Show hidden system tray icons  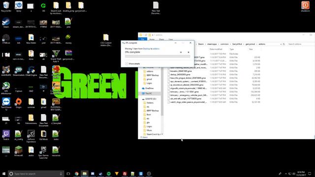tap(285, 174)
